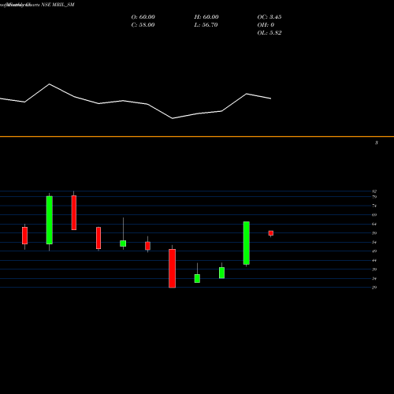394x394 pixels.
Task: Select the tall green candlestick reaching 79
Action: pyautogui.click(x=50, y=220)
